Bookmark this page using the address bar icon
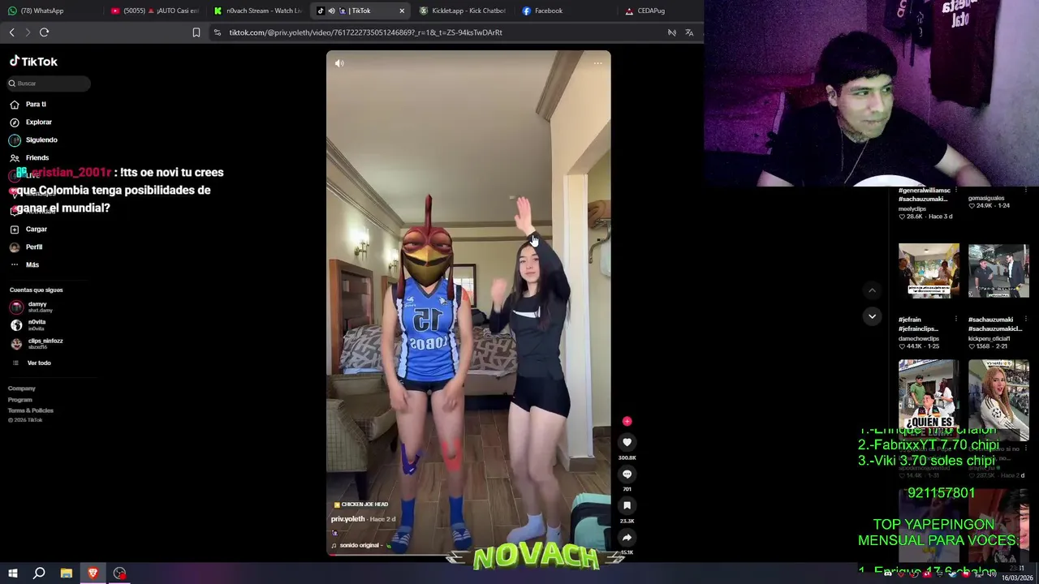Image resolution: width=1039 pixels, height=584 pixels. pyautogui.click(x=196, y=32)
